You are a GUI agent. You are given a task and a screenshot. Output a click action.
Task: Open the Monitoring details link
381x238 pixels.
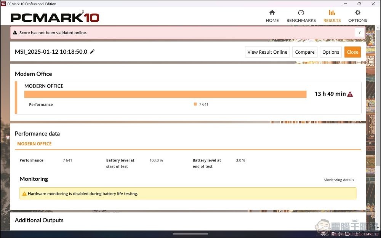(x=338, y=180)
